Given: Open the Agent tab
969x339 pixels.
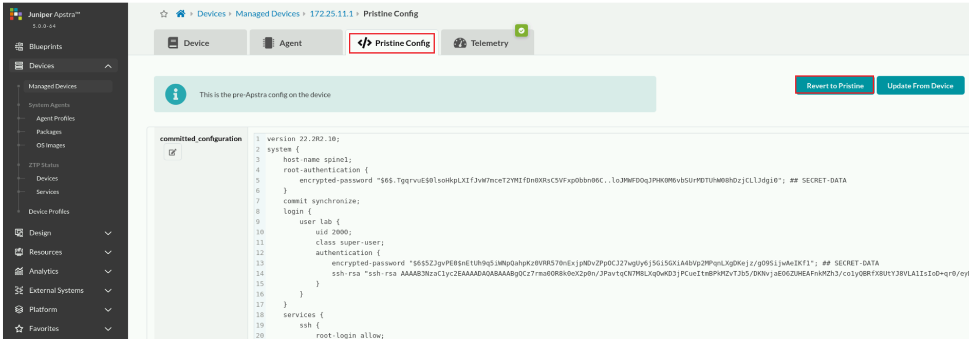Looking at the screenshot, I should pos(296,43).
